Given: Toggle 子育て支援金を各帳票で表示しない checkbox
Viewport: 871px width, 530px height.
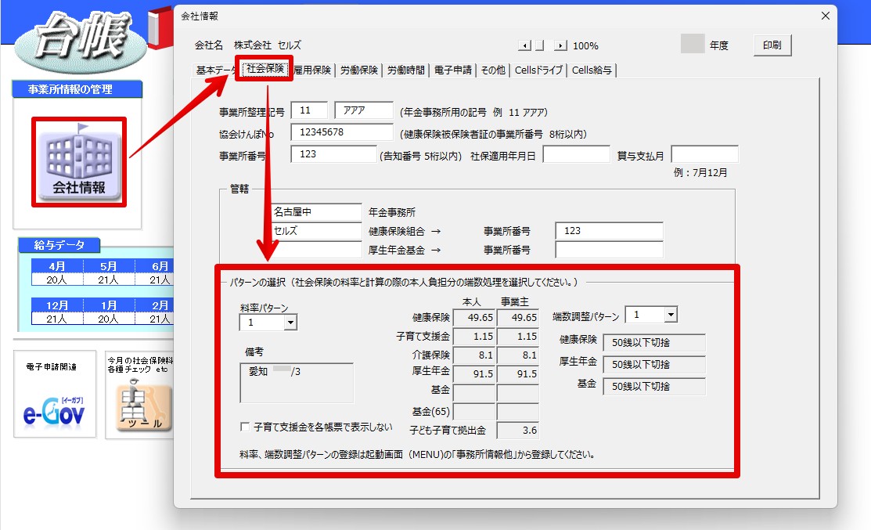Looking at the screenshot, I should (x=244, y=427).
